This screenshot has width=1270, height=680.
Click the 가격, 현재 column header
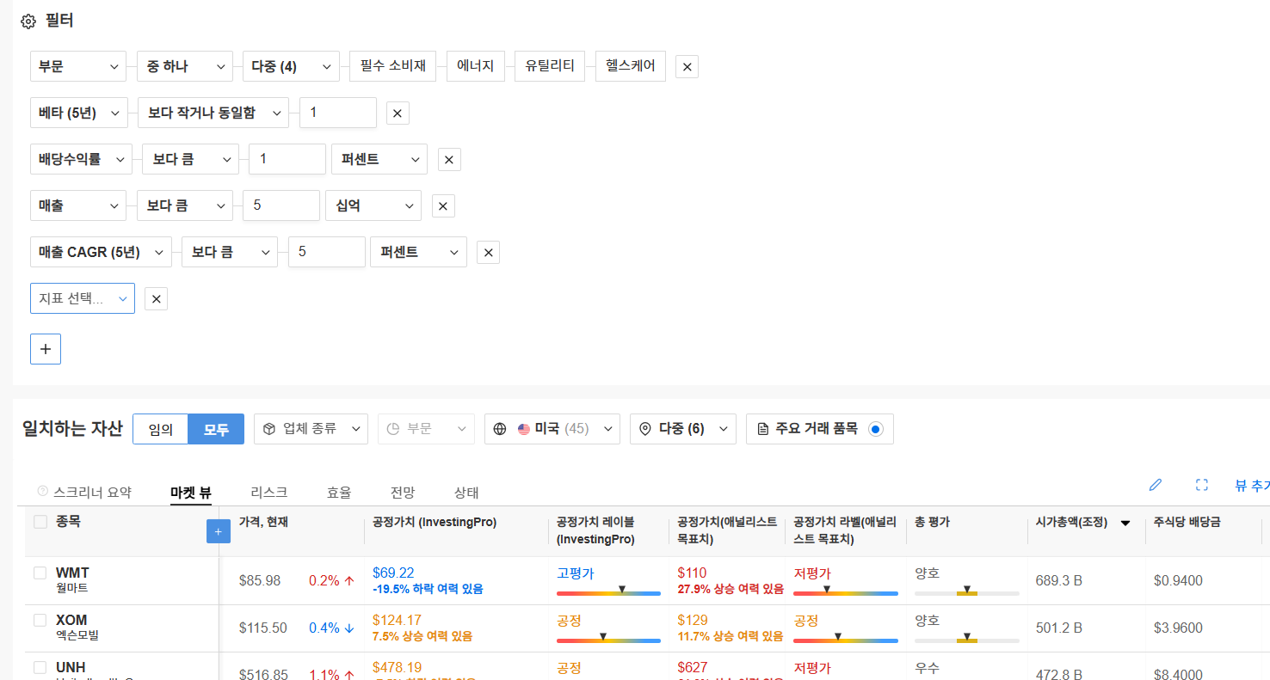pos(263,522)
